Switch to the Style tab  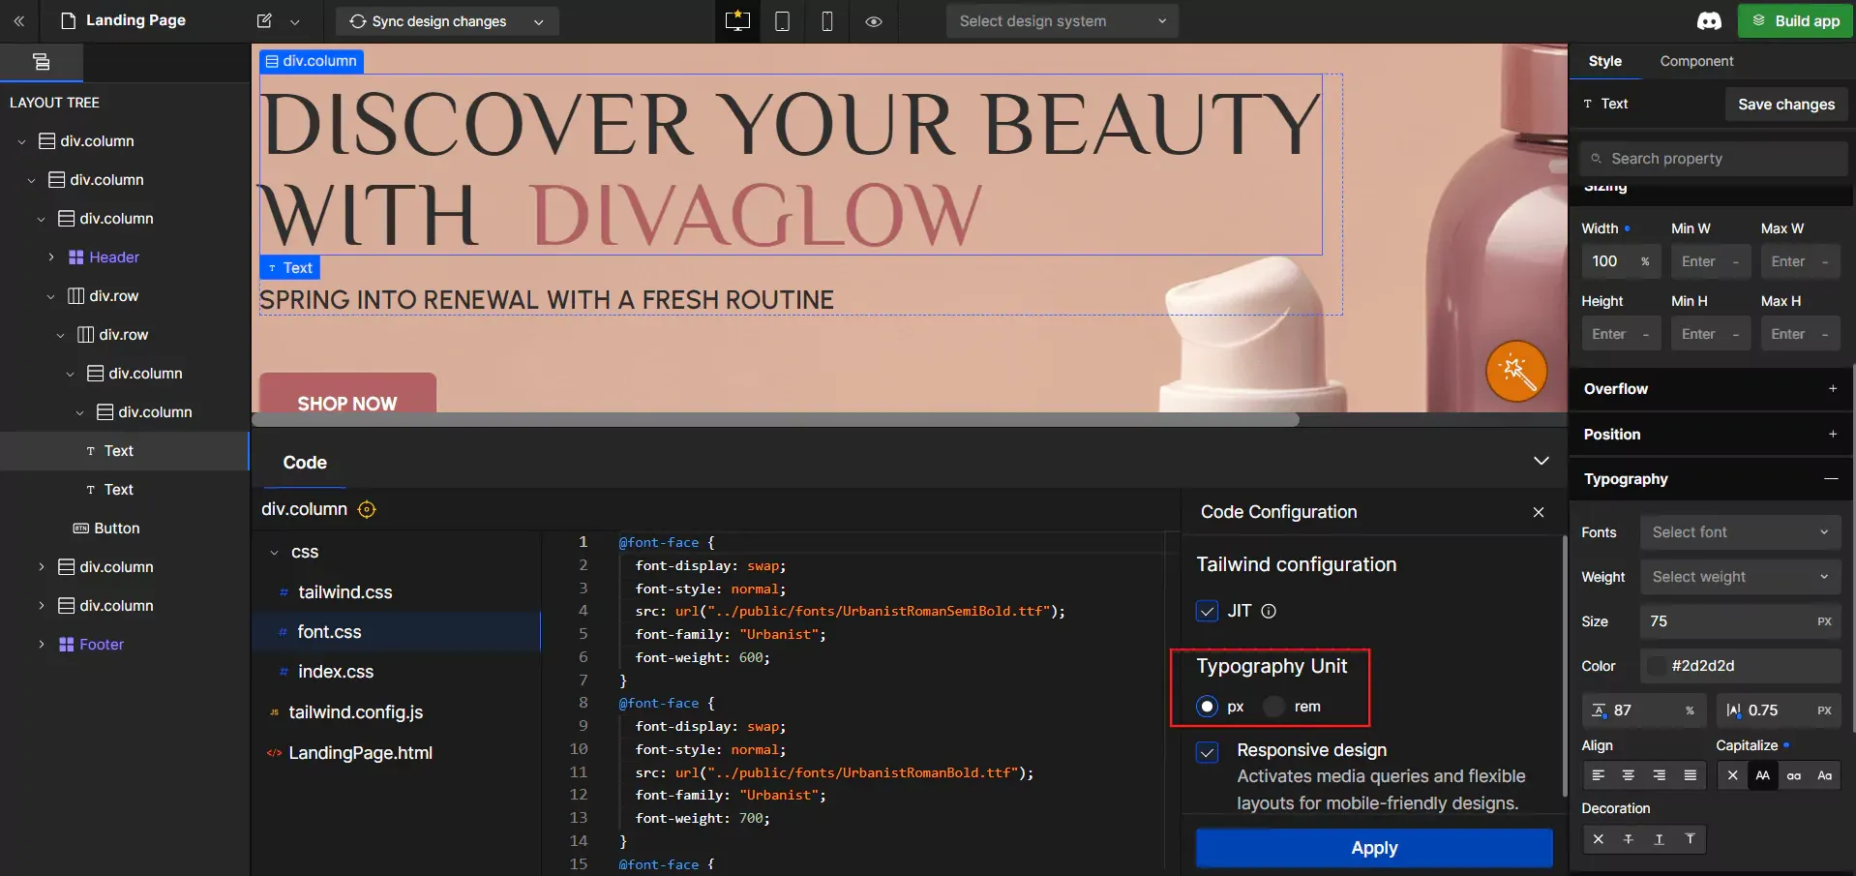pos(1604,61)
